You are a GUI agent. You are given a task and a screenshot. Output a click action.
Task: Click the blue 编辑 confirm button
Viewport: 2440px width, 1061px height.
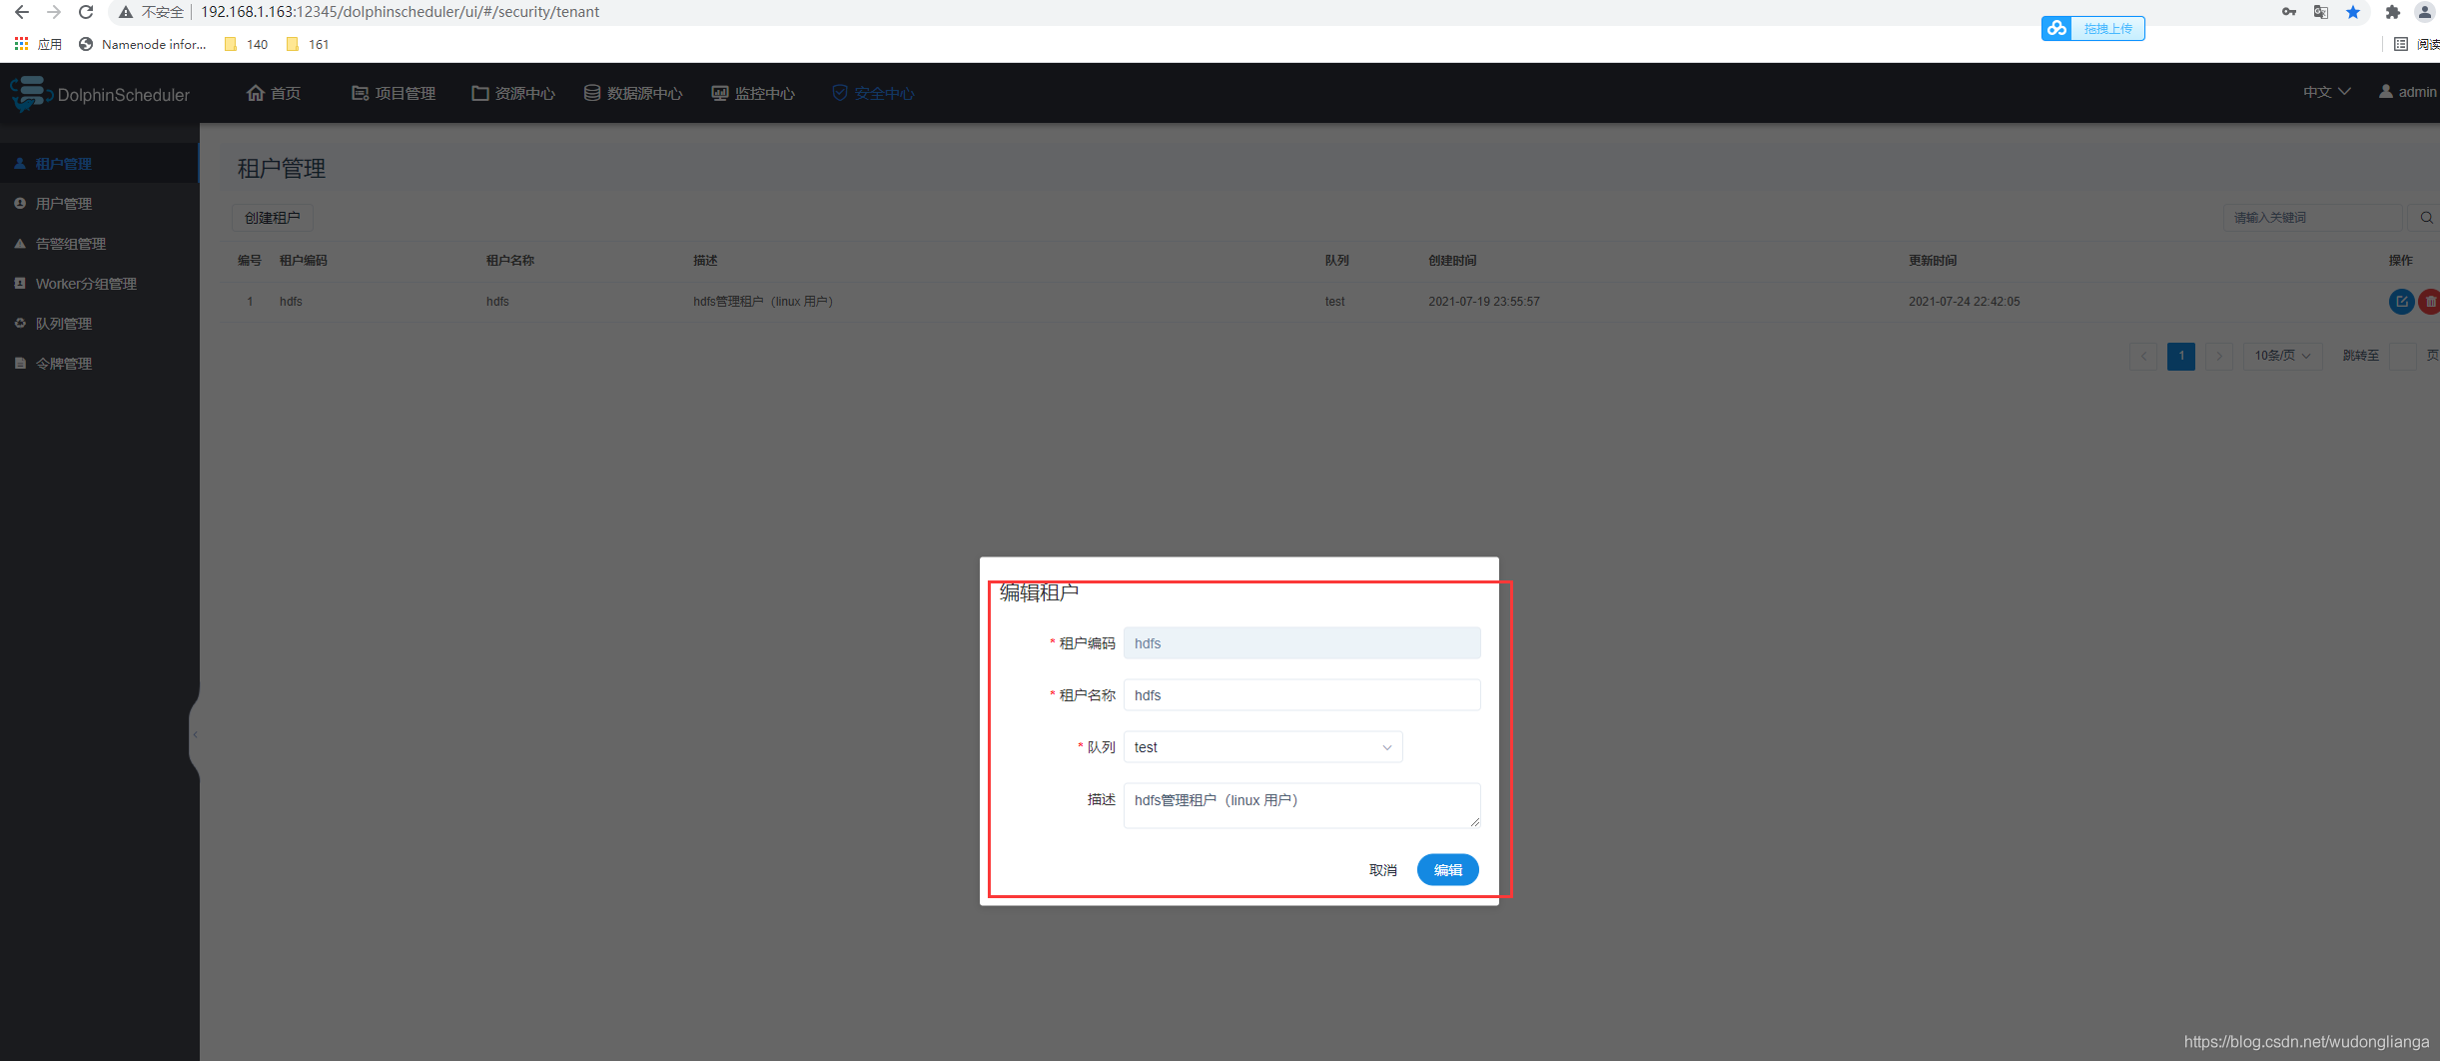[1447, 870]
